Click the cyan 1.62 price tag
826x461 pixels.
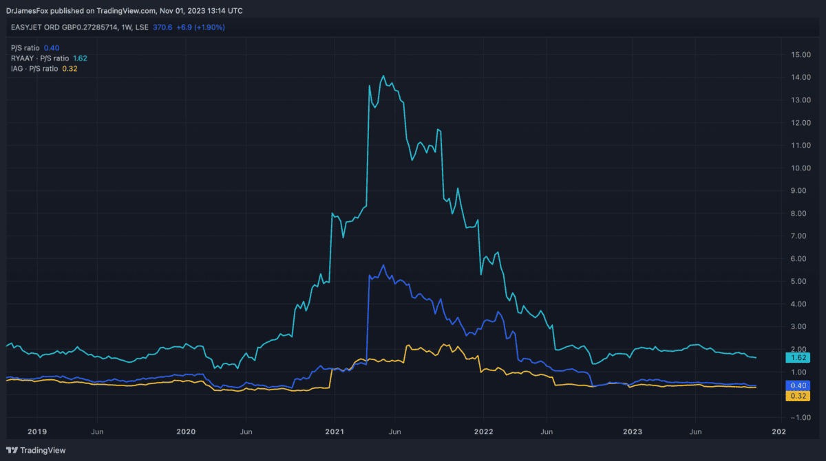coord(799,358)
